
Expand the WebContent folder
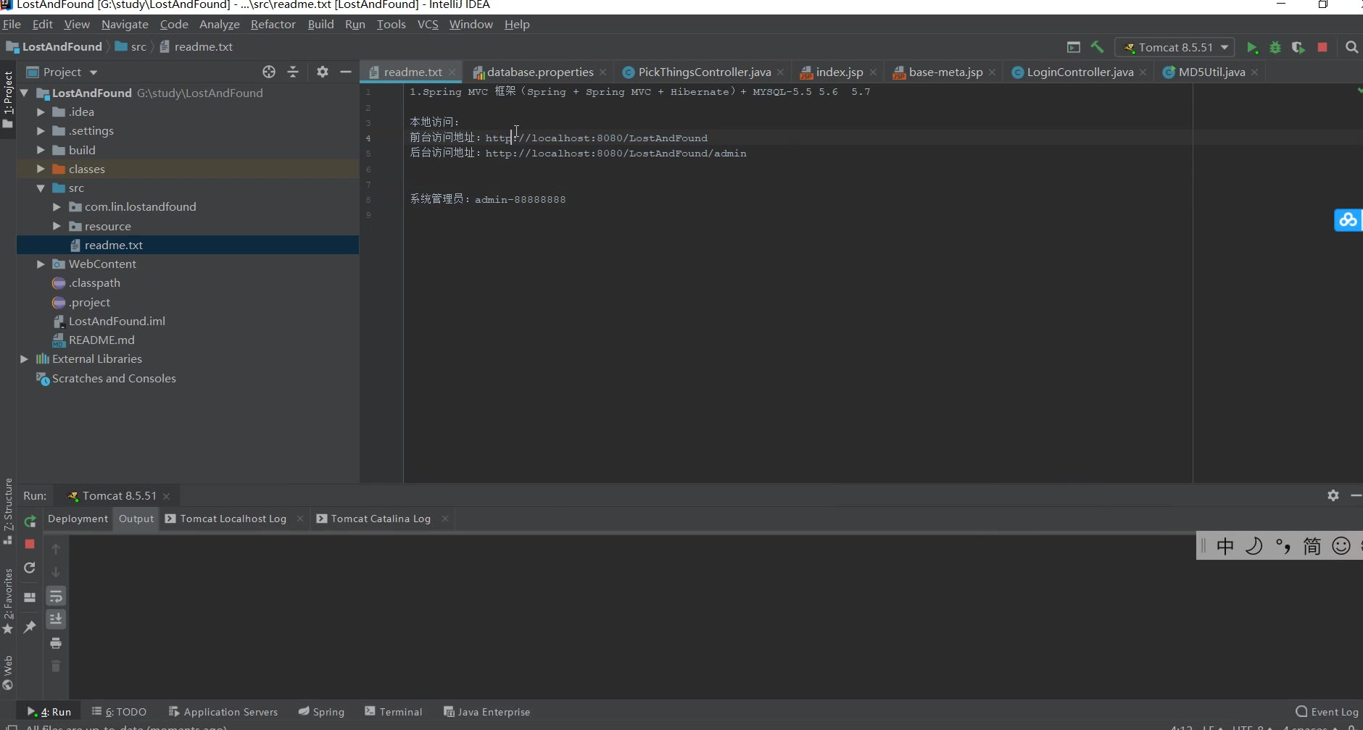41,264
